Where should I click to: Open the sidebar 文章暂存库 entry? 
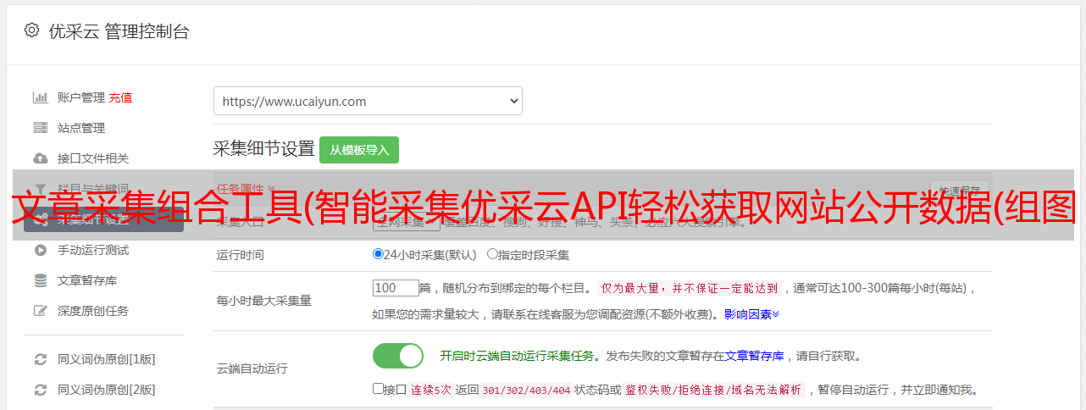click(x=87, y=280)
